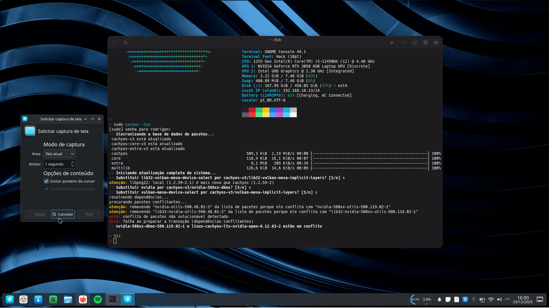The width and height of the screenshot is (549, 308).
Task: Add a new terminal tab
Action: (x=392, y=42)
